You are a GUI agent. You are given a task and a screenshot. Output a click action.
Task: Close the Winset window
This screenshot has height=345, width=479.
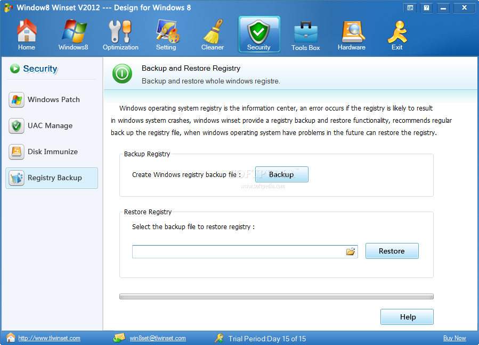tap(464, 8)
